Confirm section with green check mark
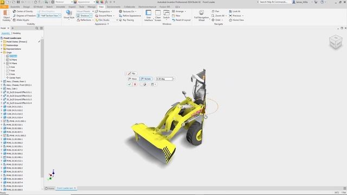 [x=130, y=84]
